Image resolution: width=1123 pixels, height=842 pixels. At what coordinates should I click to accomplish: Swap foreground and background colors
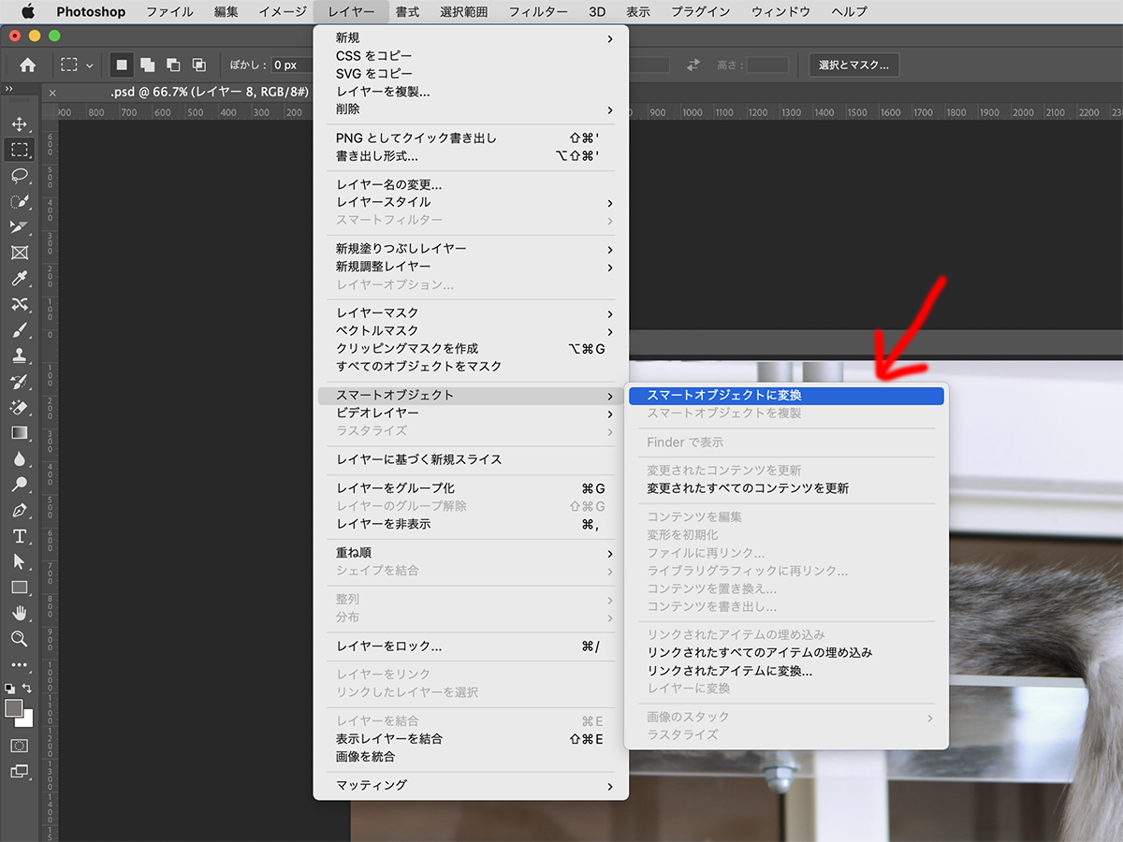27,689
